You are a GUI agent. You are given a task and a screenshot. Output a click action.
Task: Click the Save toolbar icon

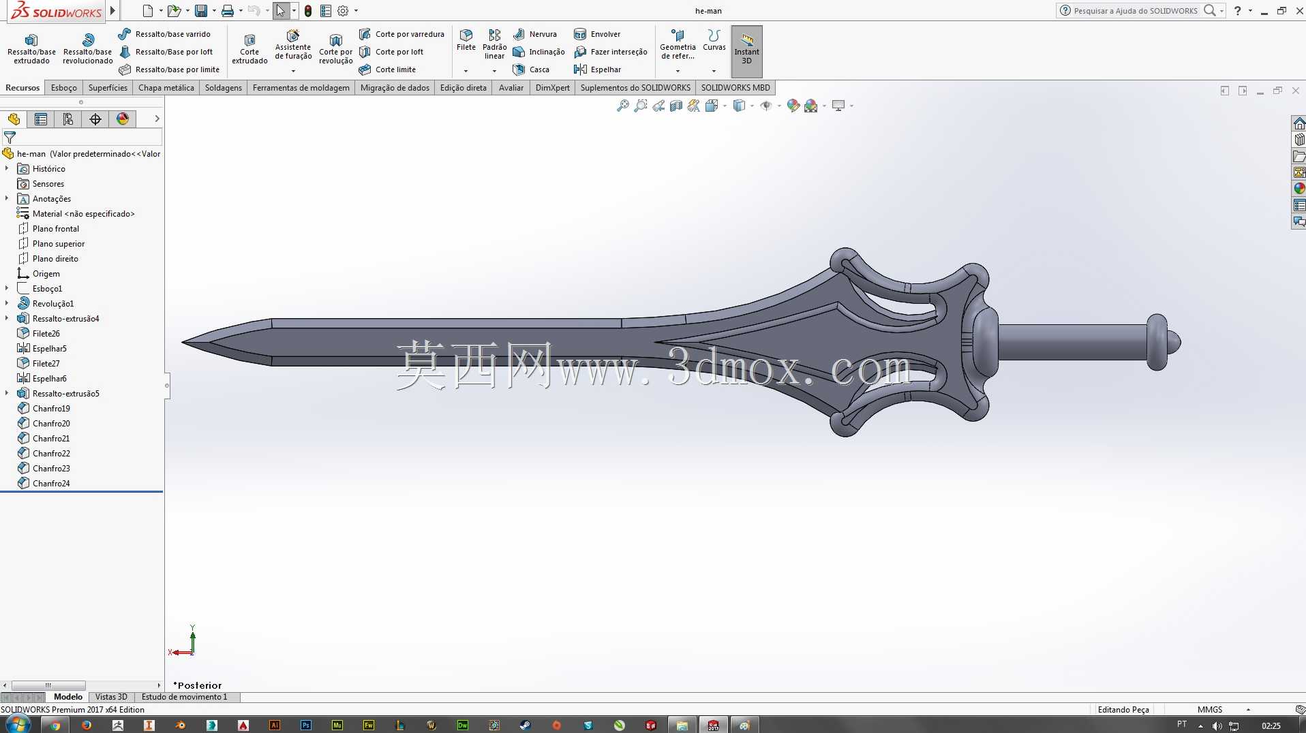click(x=201, y=11)
